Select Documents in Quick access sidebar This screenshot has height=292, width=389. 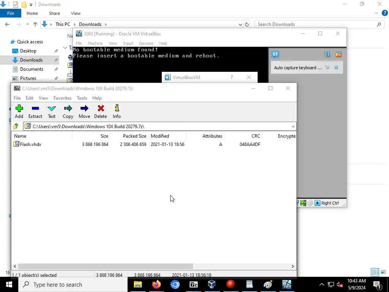click(x=32, y=69)
